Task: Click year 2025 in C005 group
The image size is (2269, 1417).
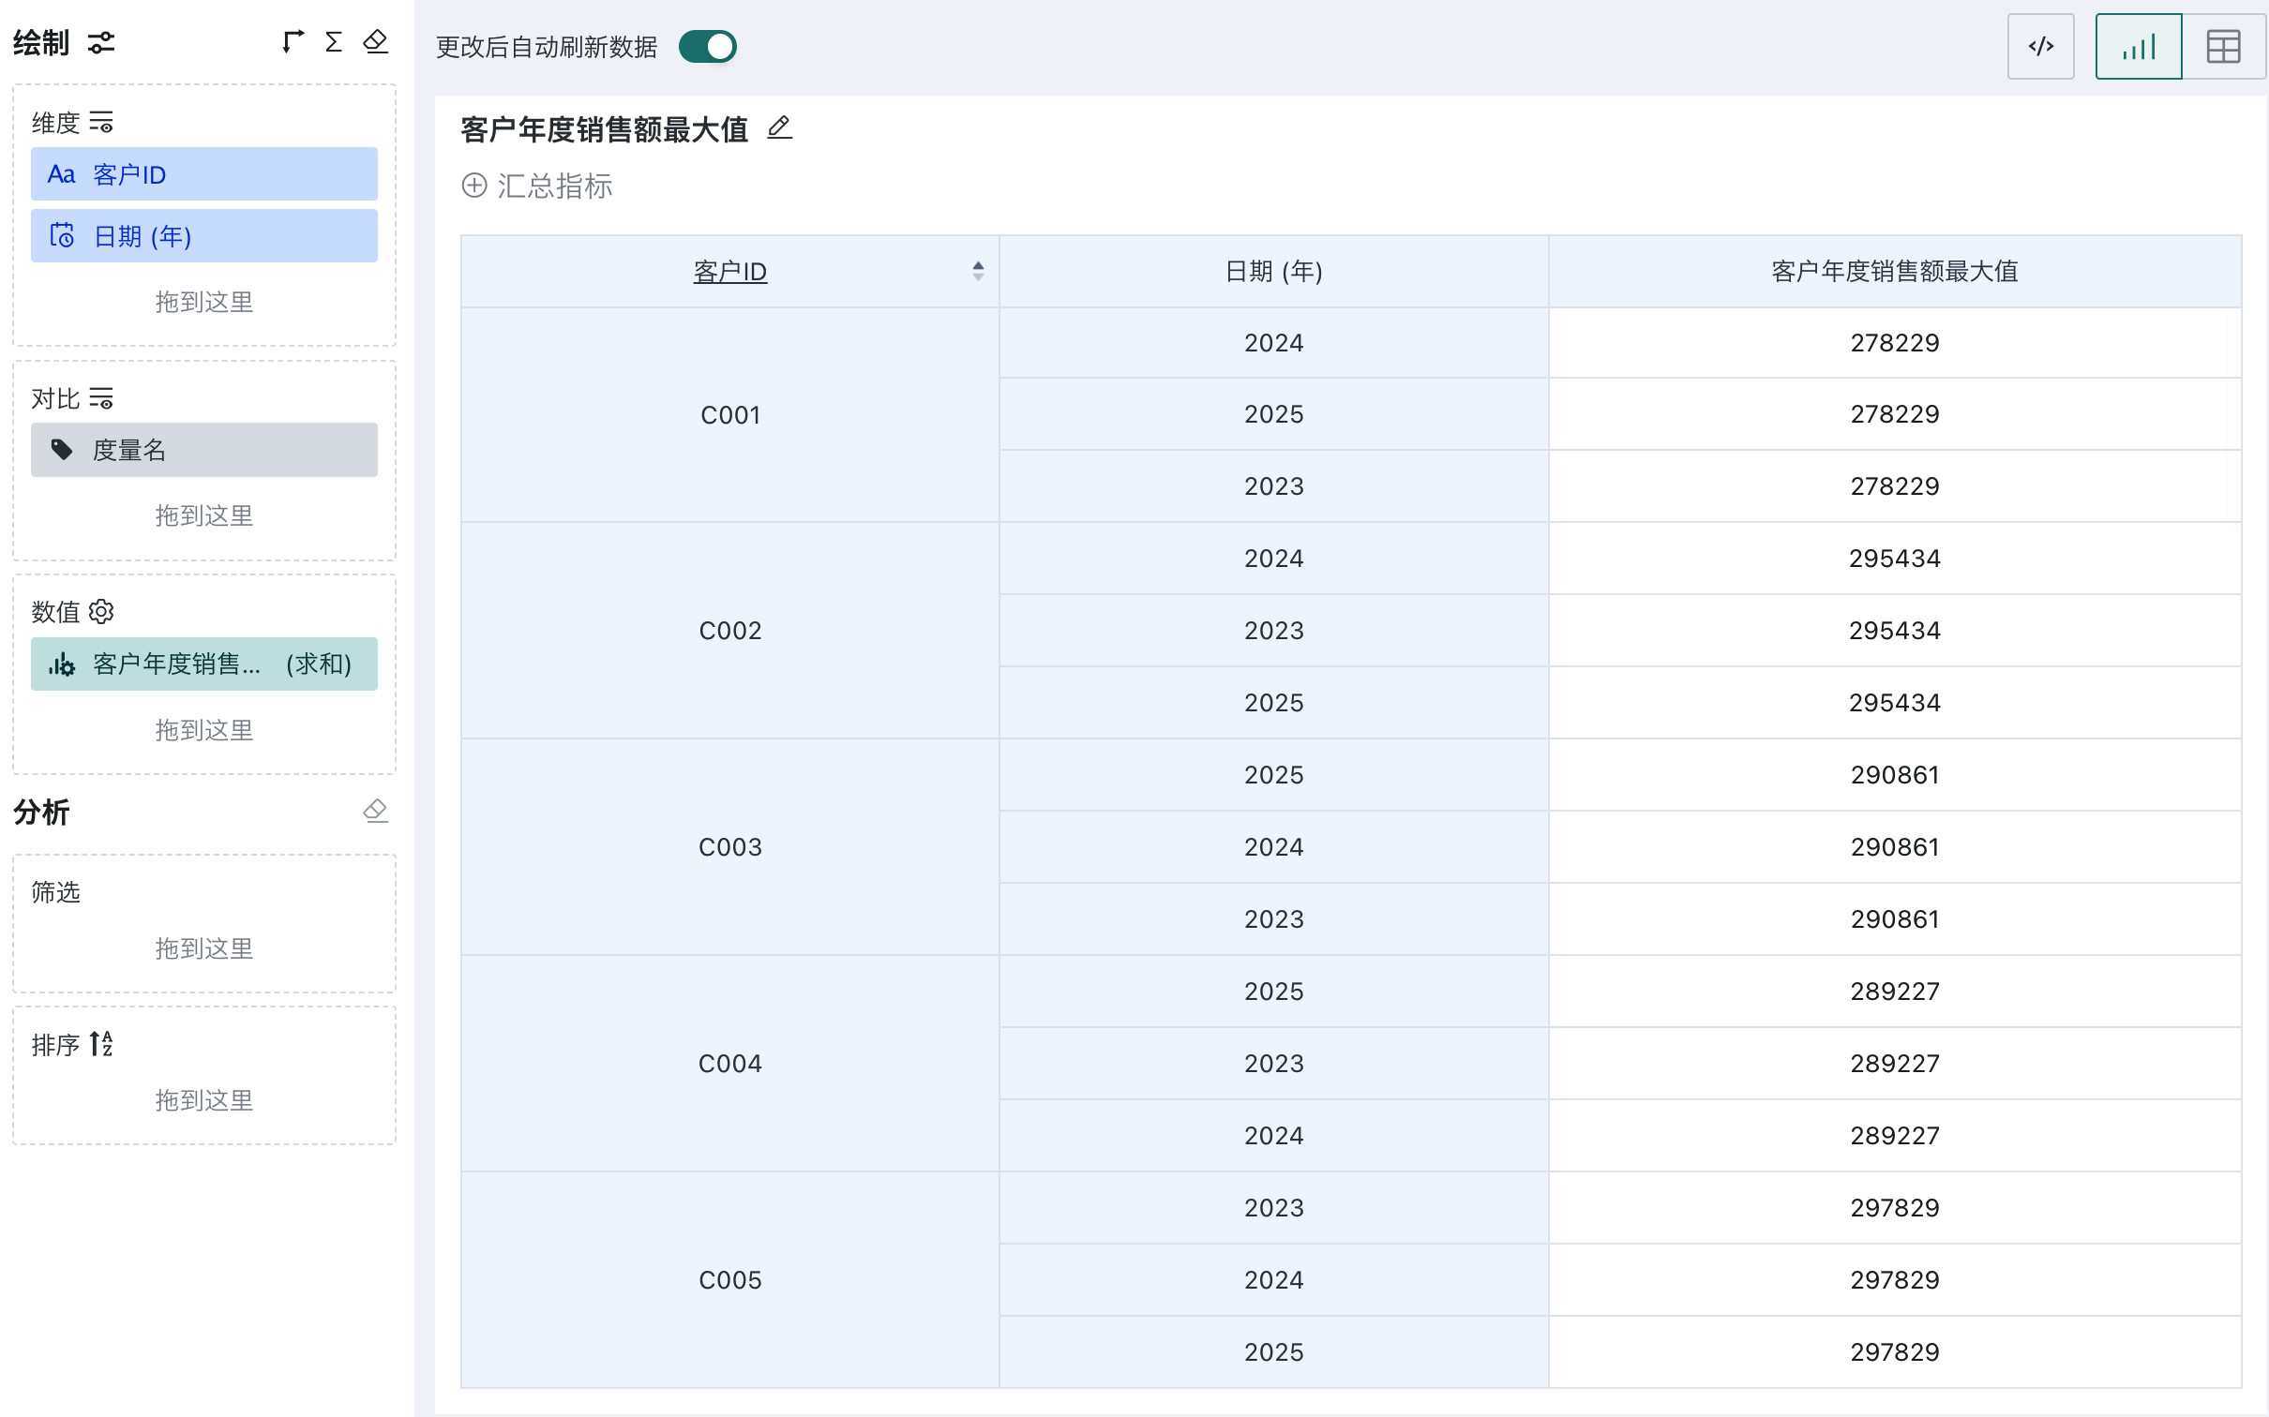Action: tap(1273, 1352)
